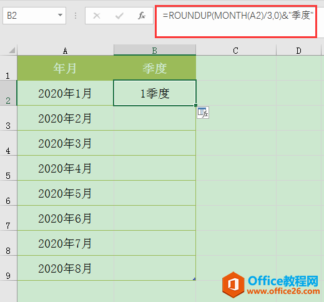Select column D header
Viewport: 324px width, 302px height.
[298, 50]
